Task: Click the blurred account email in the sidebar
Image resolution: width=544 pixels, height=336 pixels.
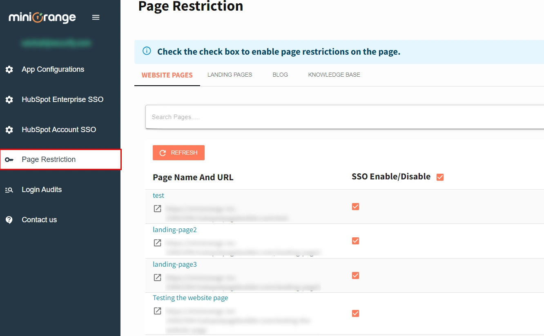Action: click(x=56, y=43)
